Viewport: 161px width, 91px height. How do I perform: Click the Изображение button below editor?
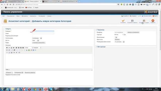(x=19, y=73)
